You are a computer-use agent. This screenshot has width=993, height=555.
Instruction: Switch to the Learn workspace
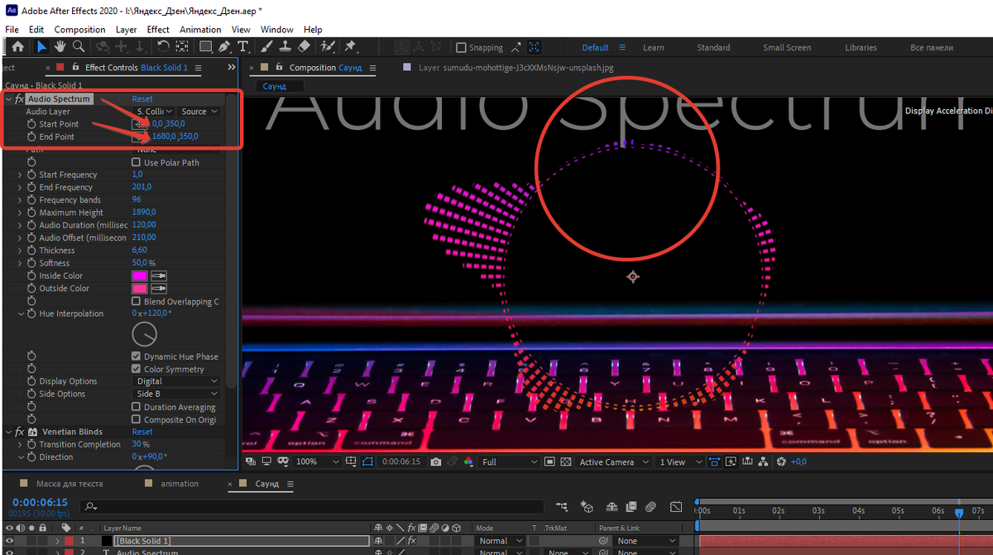click(654, 48)
